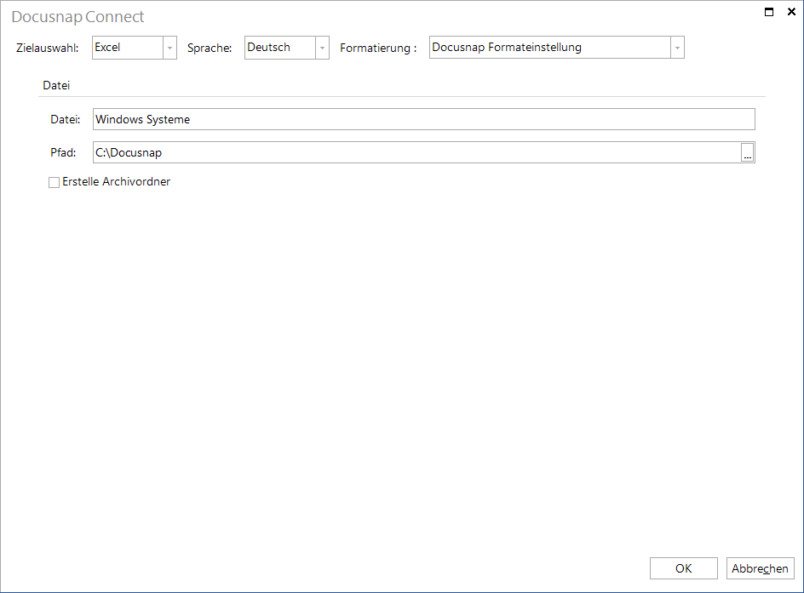Select the Datei section header
This screenshot has width=804, height=593.
[x=56, y=86]
